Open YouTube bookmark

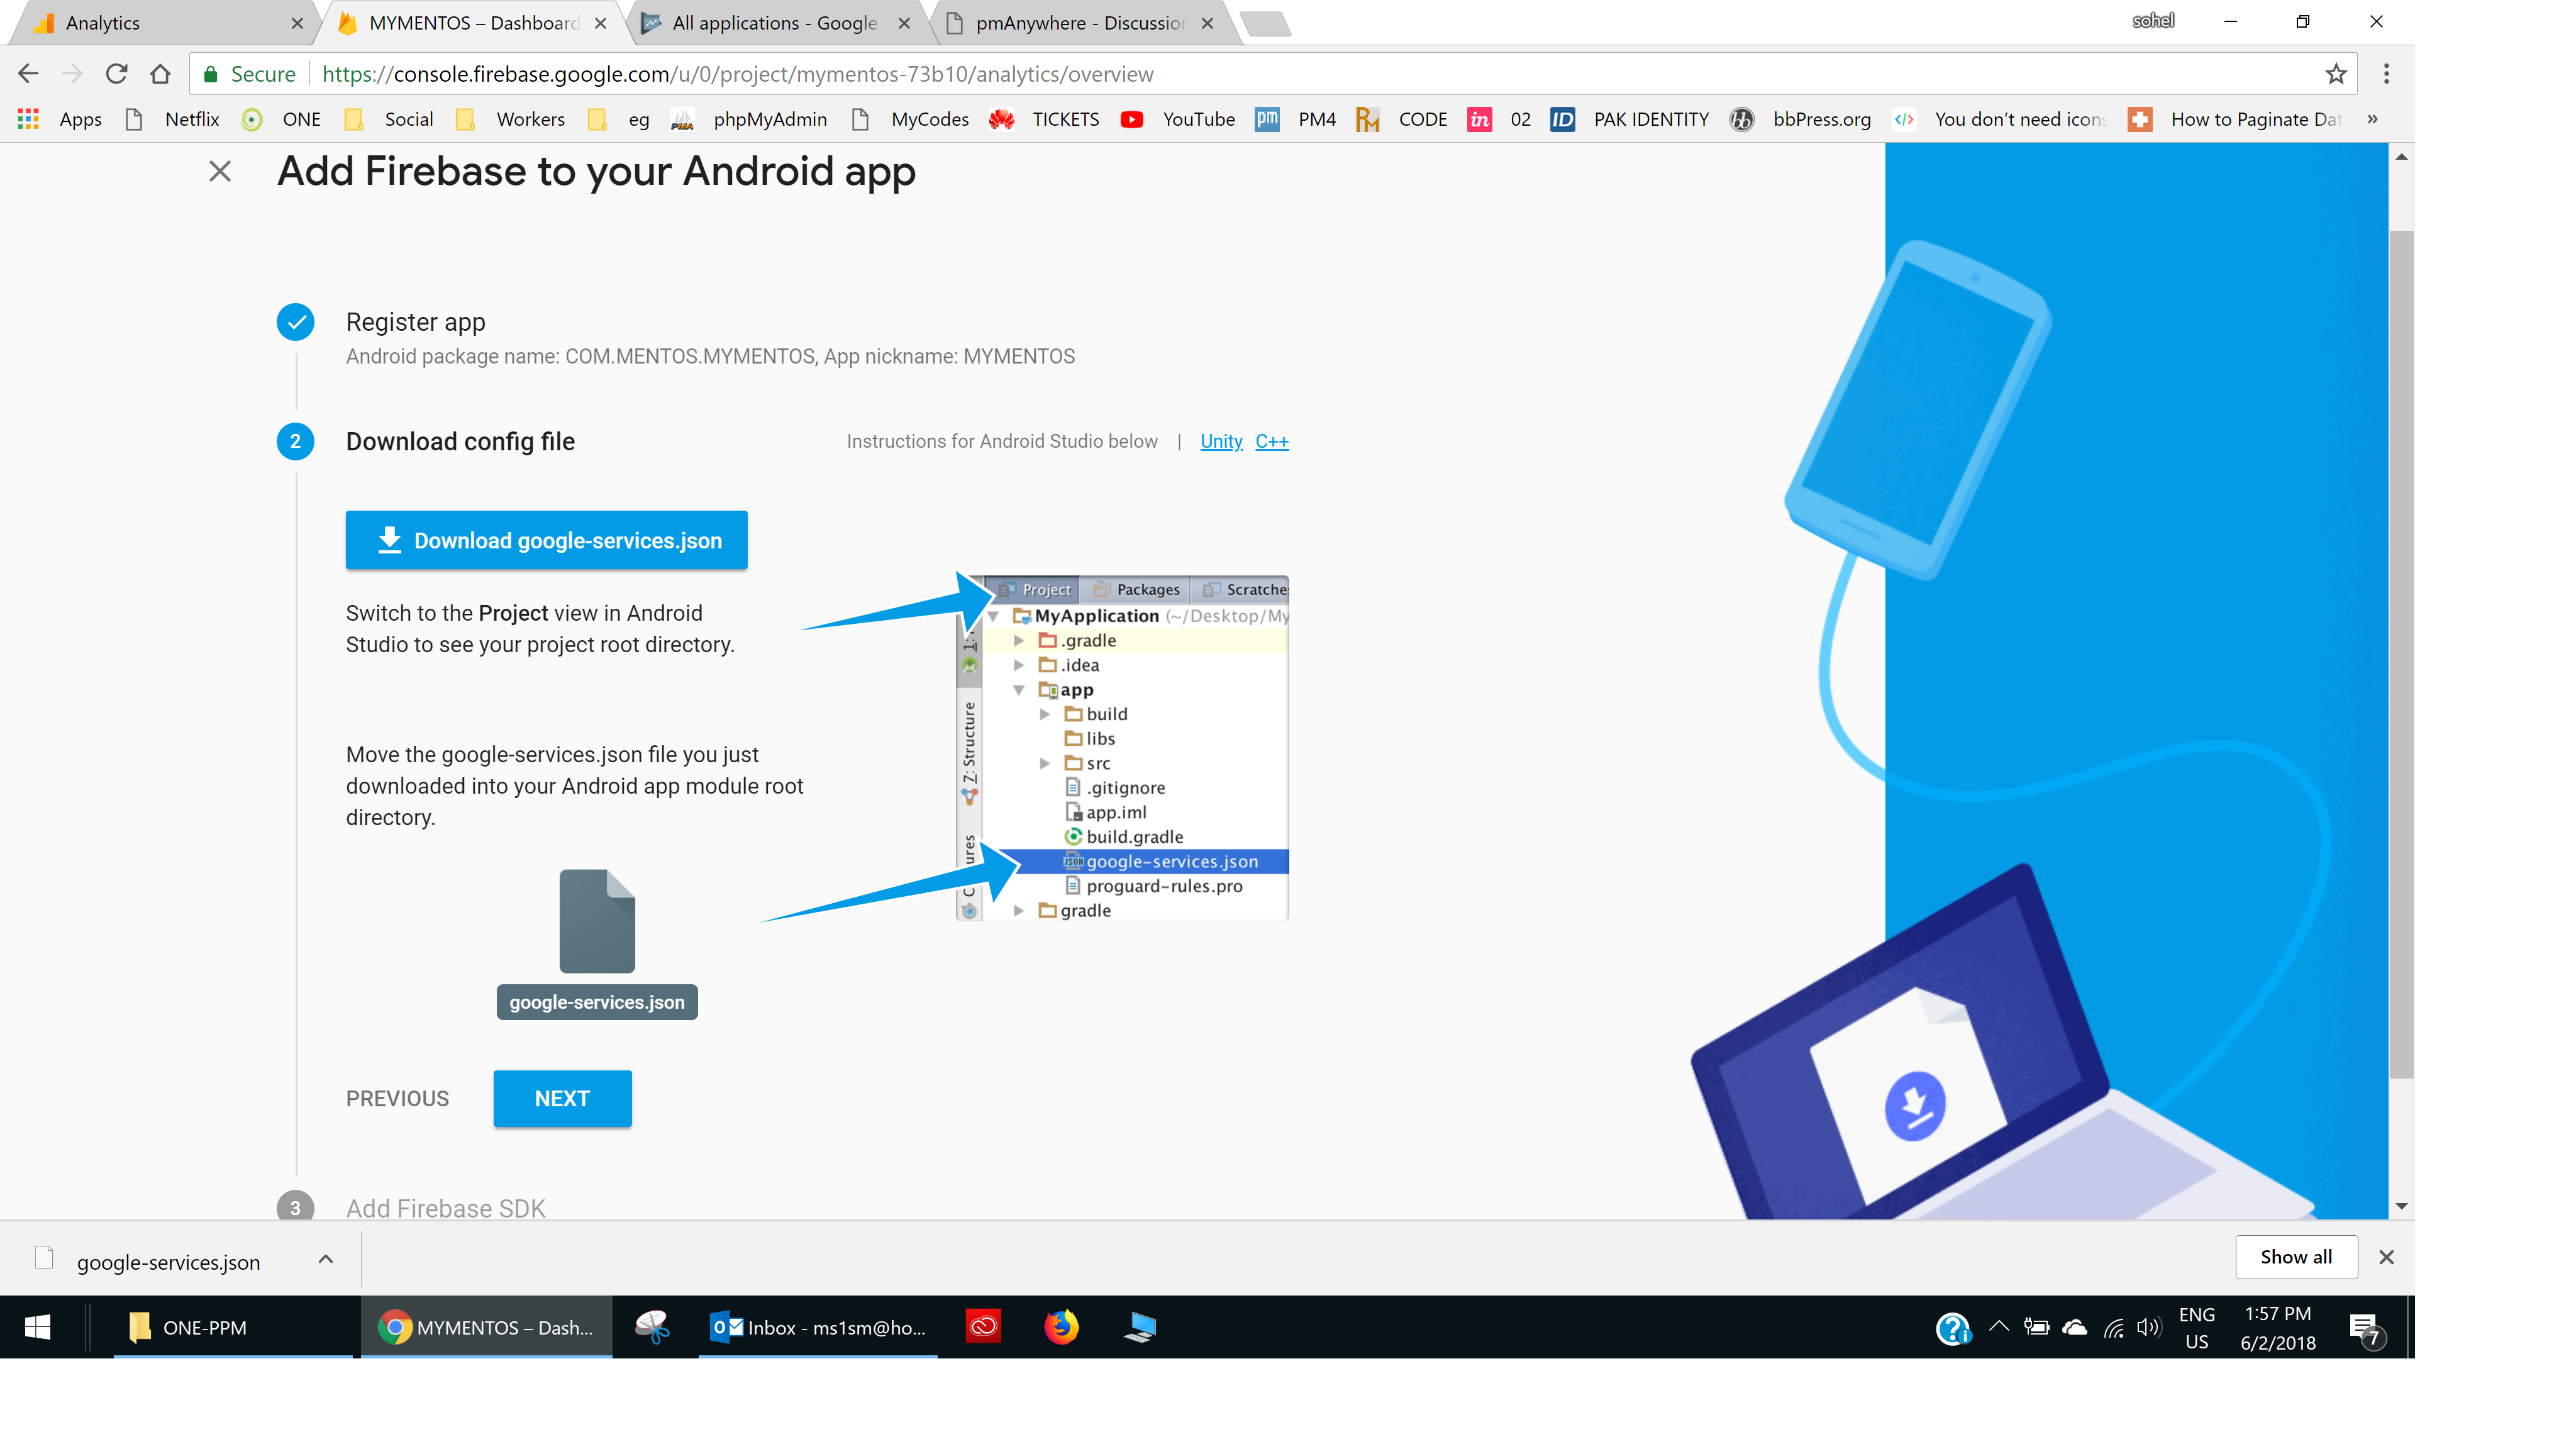pyautogui.click(x=1179, y=120)
